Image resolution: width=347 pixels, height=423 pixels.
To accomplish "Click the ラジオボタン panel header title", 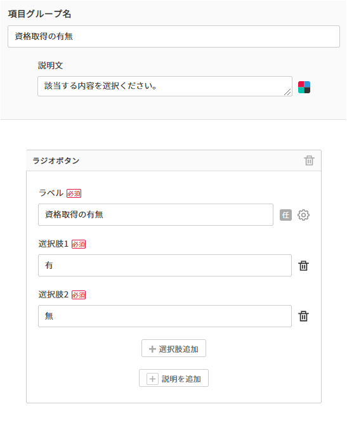I will tap(56, 161).
